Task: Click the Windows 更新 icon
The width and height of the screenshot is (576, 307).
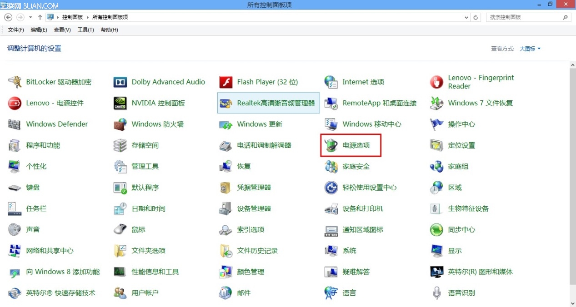Action: point(225,124)
